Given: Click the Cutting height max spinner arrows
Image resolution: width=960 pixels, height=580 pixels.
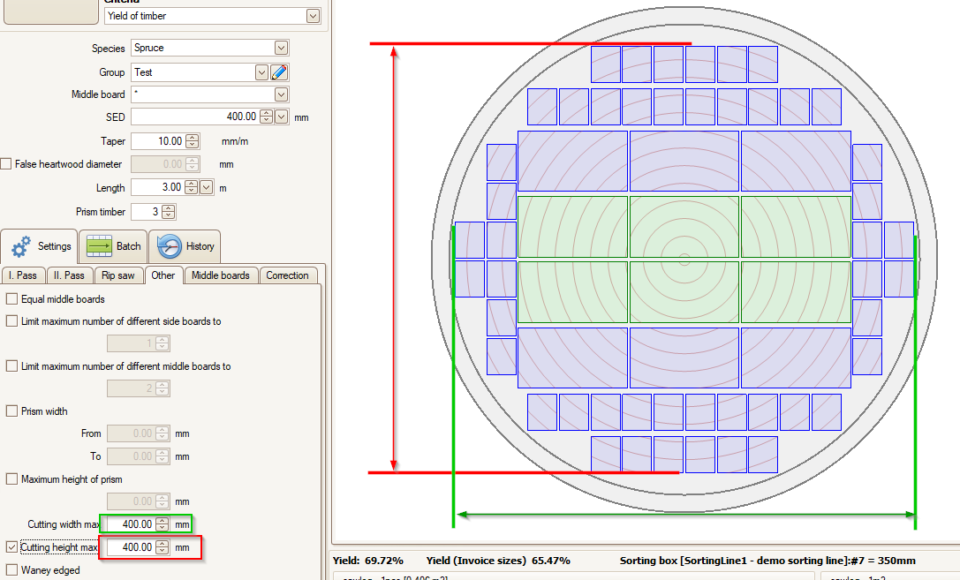Looking at the screenshot, I should pyautogui.click(x=162, y=547).
